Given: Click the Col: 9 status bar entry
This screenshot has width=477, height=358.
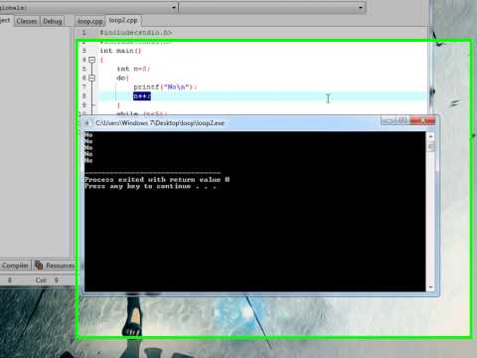Looking at the screenshot, I should coord(47,280).
